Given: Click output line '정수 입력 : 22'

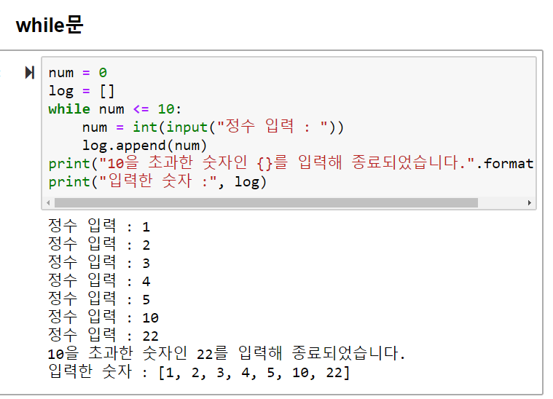Looking at the screenshot, I should coord(103,335).
